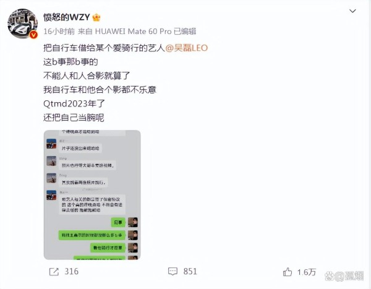Open the 愤怒的WZY username link

pyautogui.click(x=67, y=17)
